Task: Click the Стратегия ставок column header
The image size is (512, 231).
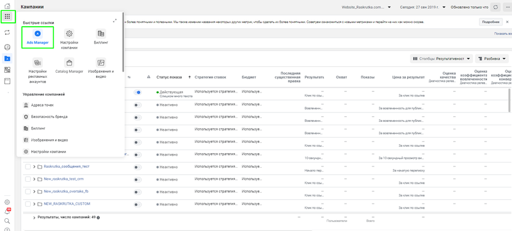Action: click(211, 77)
